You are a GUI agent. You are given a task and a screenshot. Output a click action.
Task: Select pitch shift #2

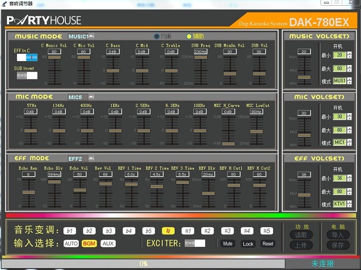point(207,231)
